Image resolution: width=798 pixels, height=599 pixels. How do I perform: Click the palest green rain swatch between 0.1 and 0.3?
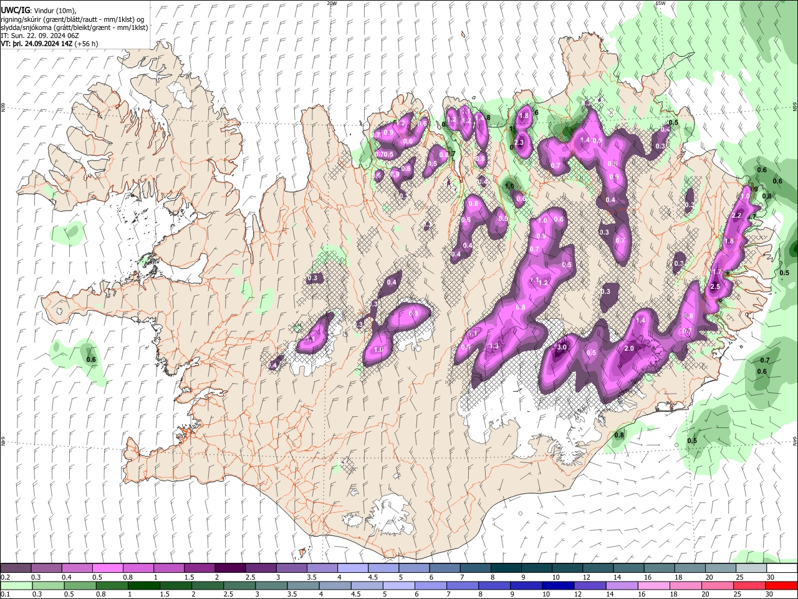tap(16, 585)
